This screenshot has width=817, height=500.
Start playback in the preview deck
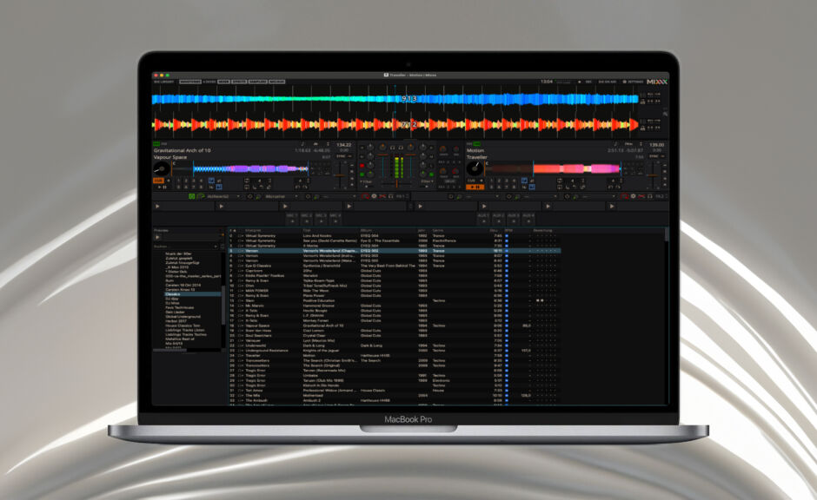(x=157, y=237)
